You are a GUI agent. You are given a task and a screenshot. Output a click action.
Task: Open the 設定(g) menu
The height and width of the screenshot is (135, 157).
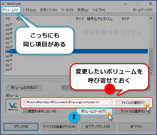pos(83,10)
